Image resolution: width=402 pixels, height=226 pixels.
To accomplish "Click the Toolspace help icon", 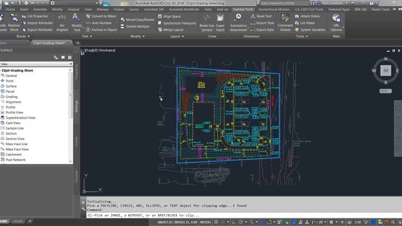I will click(70, 57).
